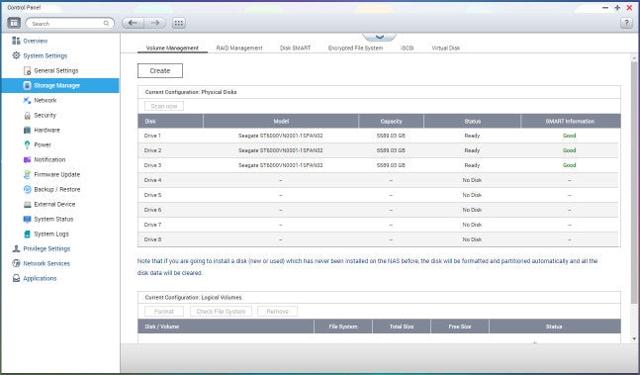640x375 pixels.
Task: Go back with the left arrow button
Action: [x=134, y=23]
